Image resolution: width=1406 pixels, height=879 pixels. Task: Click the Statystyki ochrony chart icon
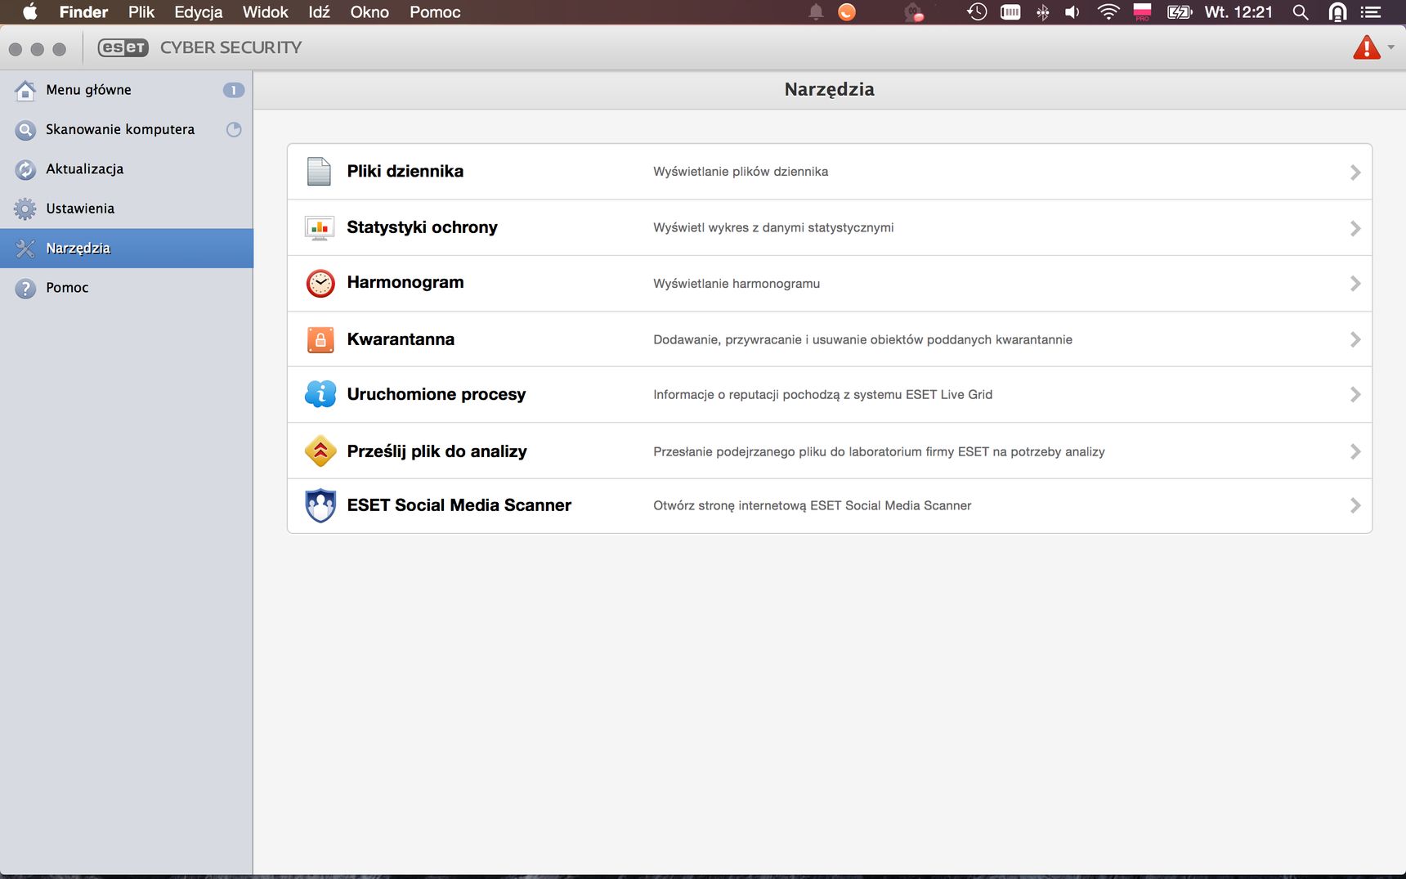point(320,228)
